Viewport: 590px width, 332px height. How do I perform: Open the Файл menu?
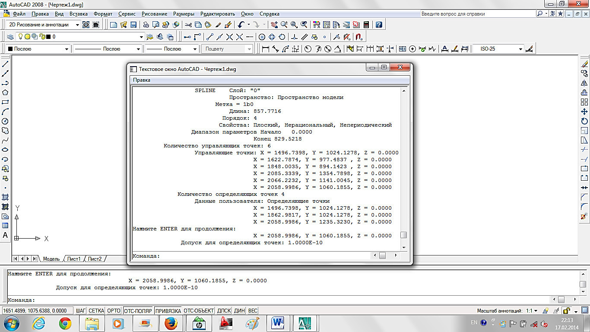[19, 14]
